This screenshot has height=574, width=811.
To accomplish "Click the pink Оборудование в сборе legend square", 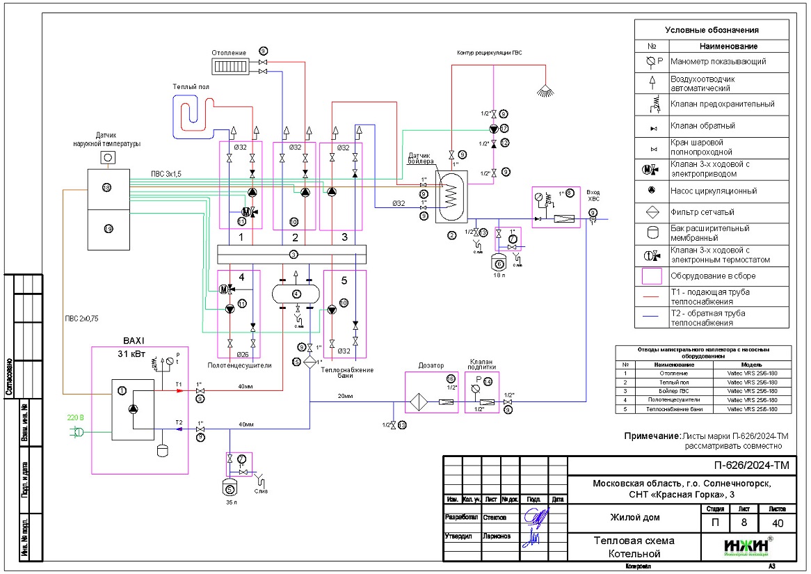I will pyautogui.click(x=651, y=277).
